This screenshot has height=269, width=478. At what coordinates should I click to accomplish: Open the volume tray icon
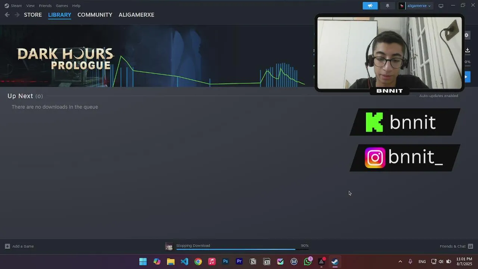coord(441,262)
